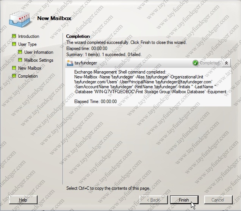
Task: Click the 'Elapsed time: 00:00:00' line under Completion
Action: tap(87, 48)
